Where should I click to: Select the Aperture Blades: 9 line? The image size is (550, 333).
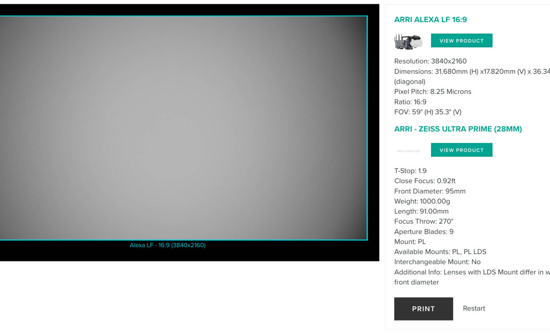(x=424, y=232)
